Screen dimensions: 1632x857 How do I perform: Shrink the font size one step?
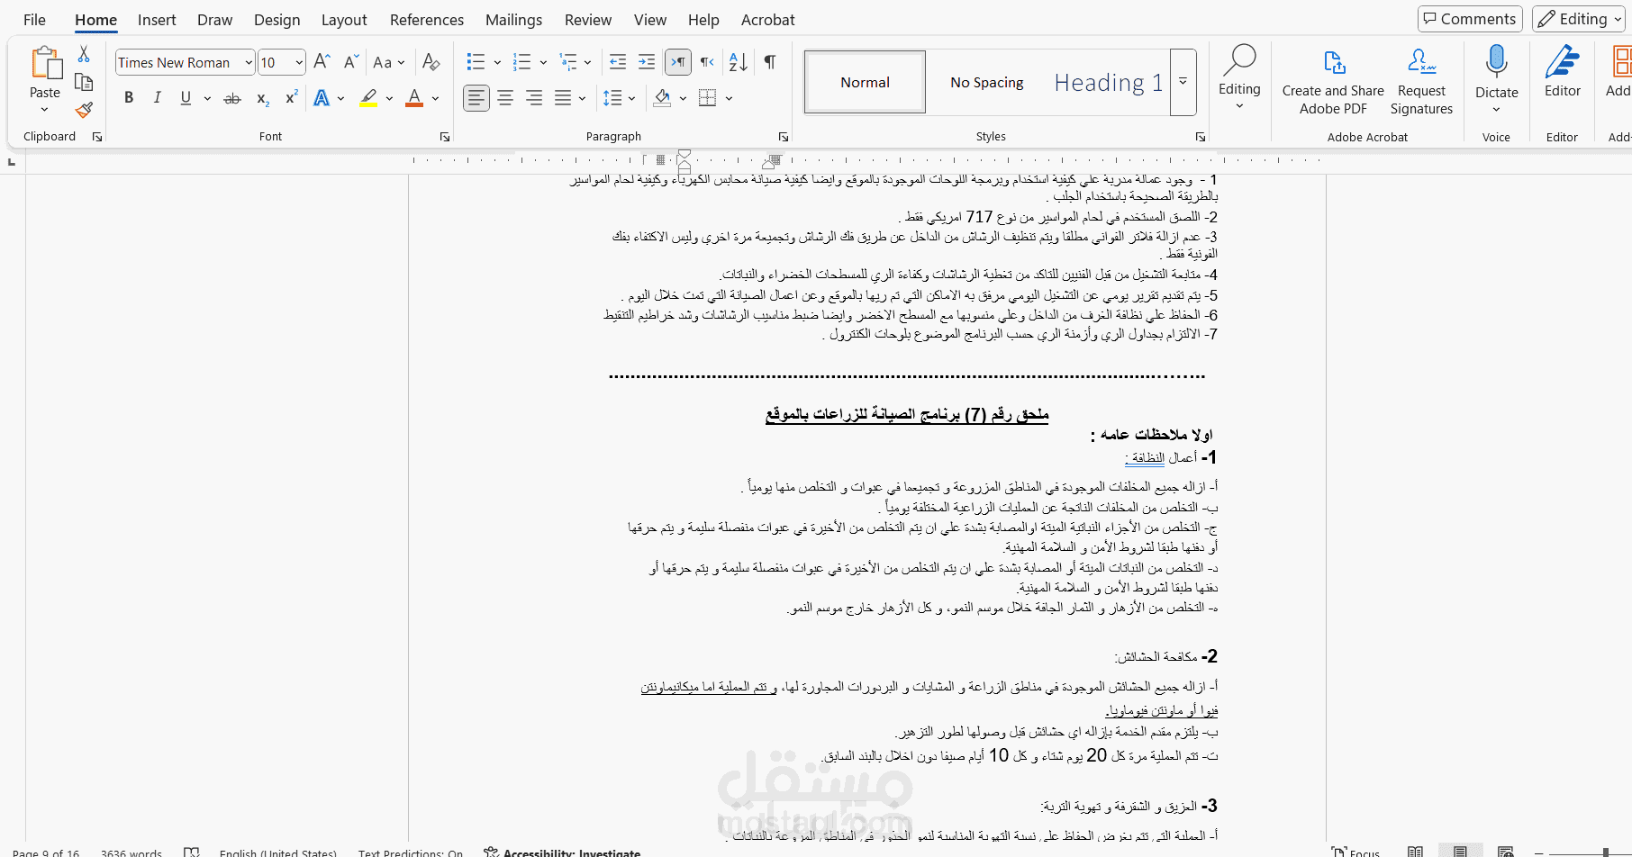[350, 62]
